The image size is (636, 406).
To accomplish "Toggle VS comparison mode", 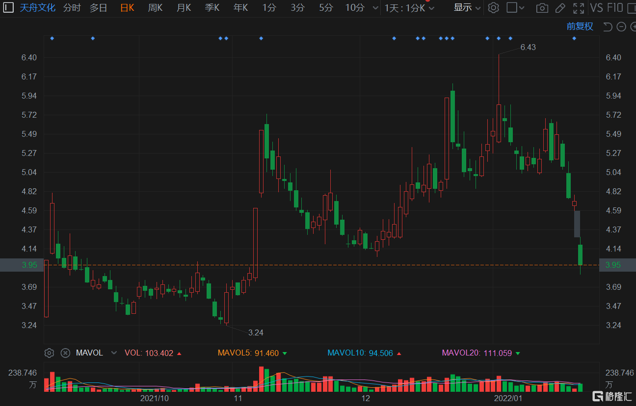I will pos(596,8).
